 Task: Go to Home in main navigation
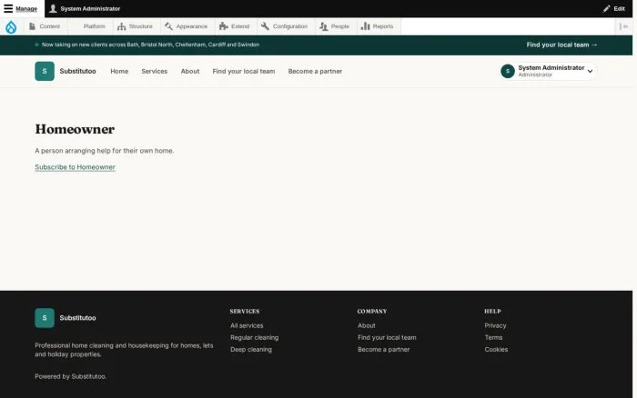[119, 72]
